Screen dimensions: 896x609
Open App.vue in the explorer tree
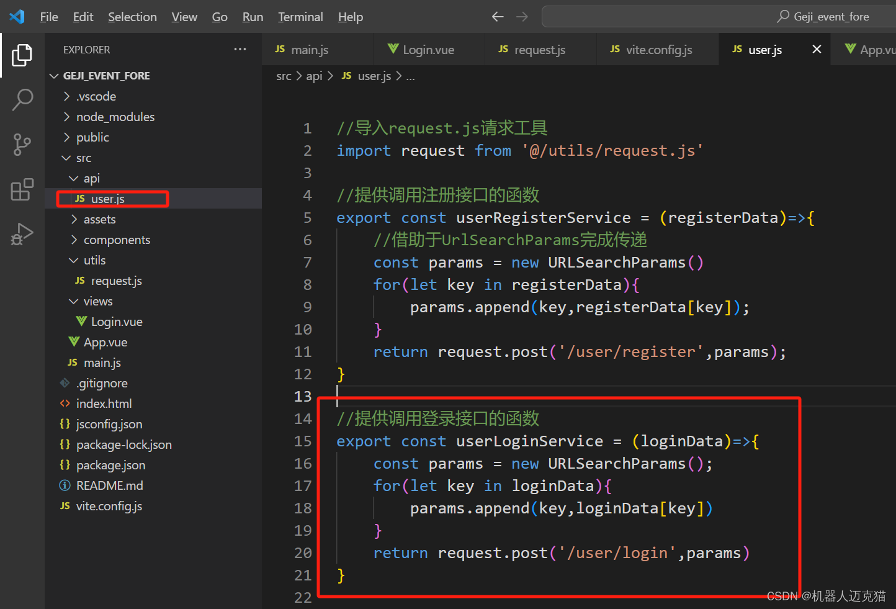pyautogui.click(x=153, y=342)
